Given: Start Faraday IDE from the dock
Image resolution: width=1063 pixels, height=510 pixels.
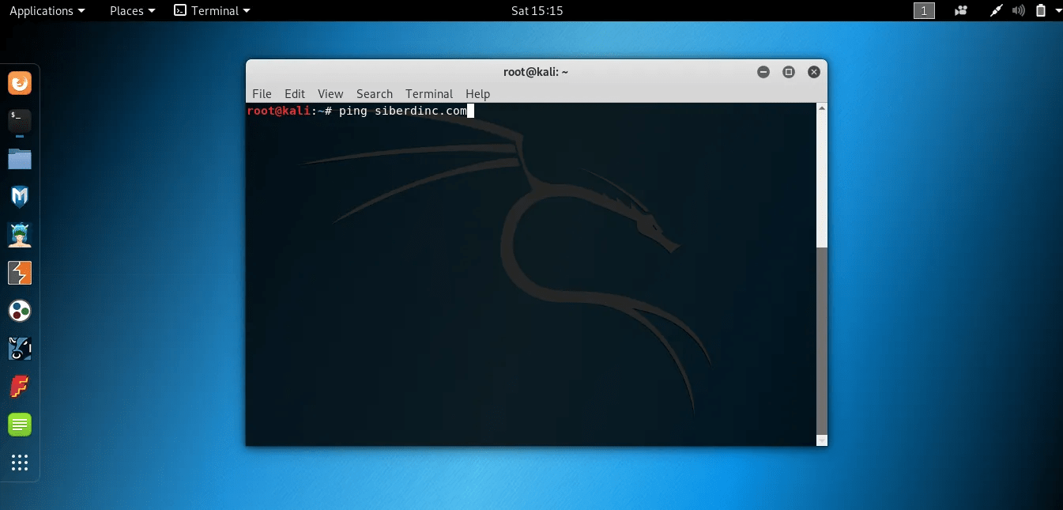Looking at the screenshot, I should (20, 387).
